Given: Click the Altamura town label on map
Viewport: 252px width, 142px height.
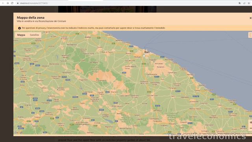Looking at the screenshot, I should [114, 92].
